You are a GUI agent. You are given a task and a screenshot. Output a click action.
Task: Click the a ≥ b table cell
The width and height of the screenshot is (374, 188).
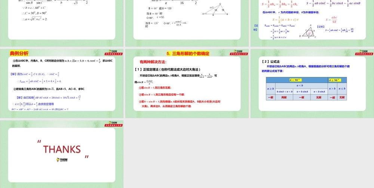click(270, 89)
